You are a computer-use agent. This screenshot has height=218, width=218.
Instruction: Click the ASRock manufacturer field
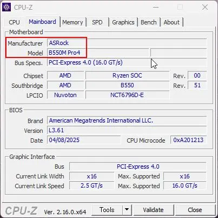[127, 43]
